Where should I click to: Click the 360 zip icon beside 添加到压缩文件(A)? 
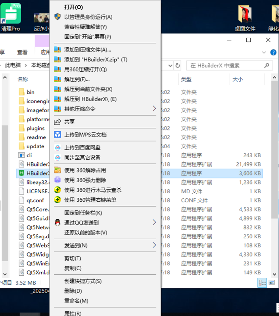[57, 49]
